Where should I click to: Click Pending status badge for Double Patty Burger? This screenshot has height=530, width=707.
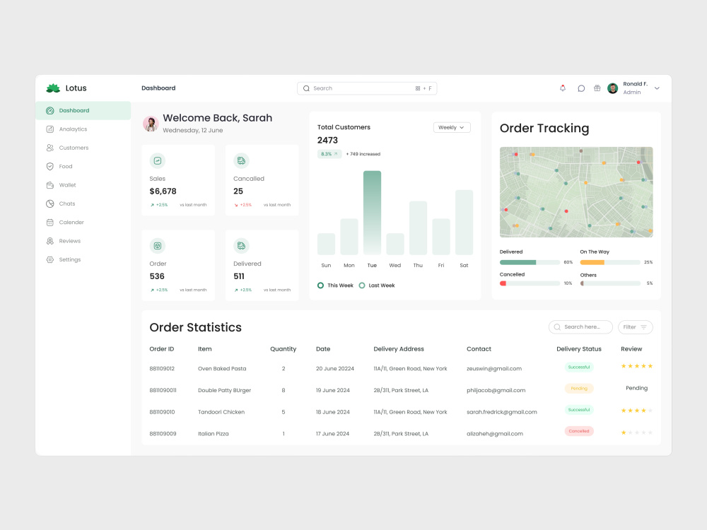click(579, 389)
